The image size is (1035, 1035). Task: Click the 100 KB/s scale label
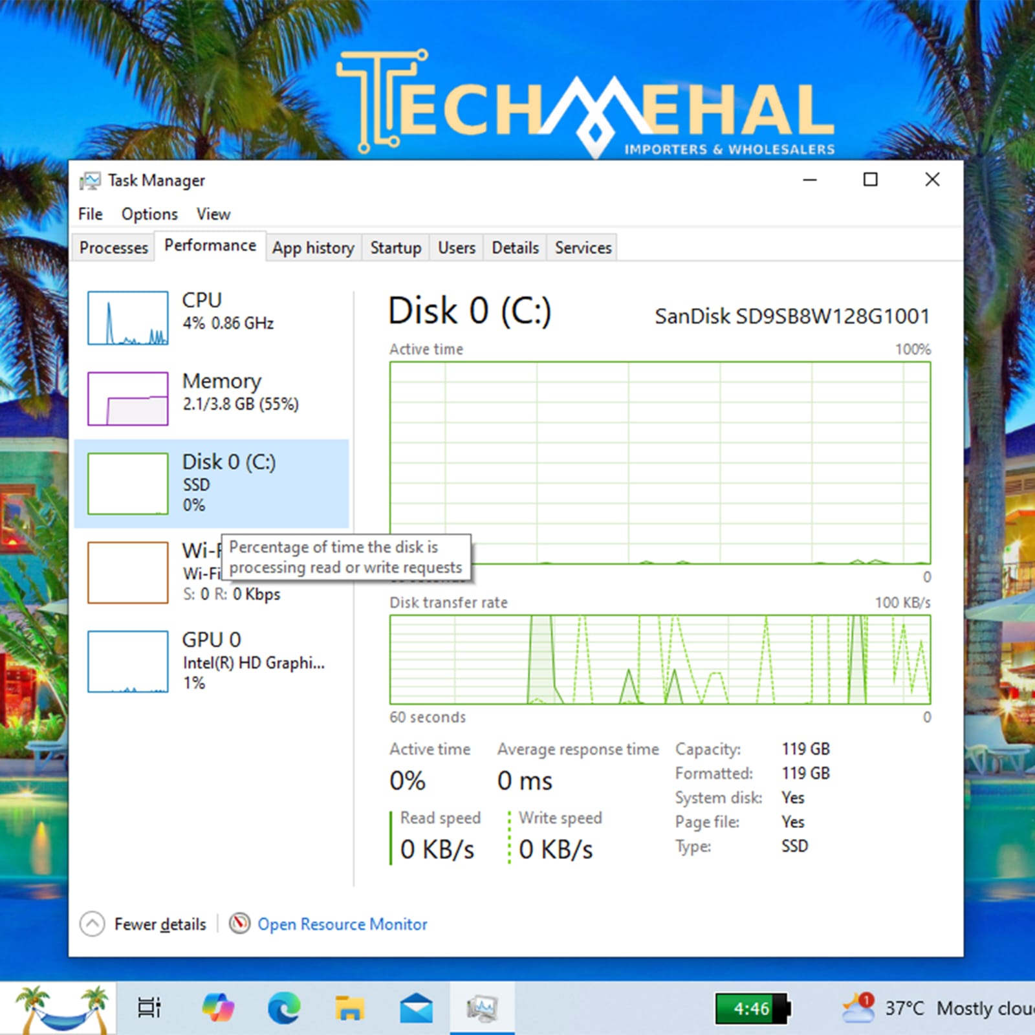(903, 603)
